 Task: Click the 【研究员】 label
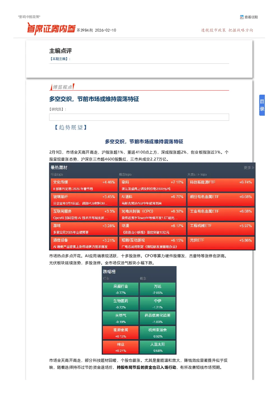(57, 109)
